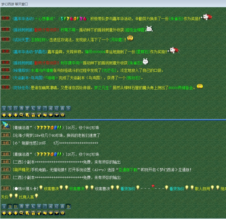Select the 闻 channel in upper pane
The image size is (226, 219).
(x=51, y=108)
